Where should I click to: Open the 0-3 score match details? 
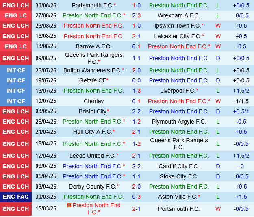[x=137, y=197]
